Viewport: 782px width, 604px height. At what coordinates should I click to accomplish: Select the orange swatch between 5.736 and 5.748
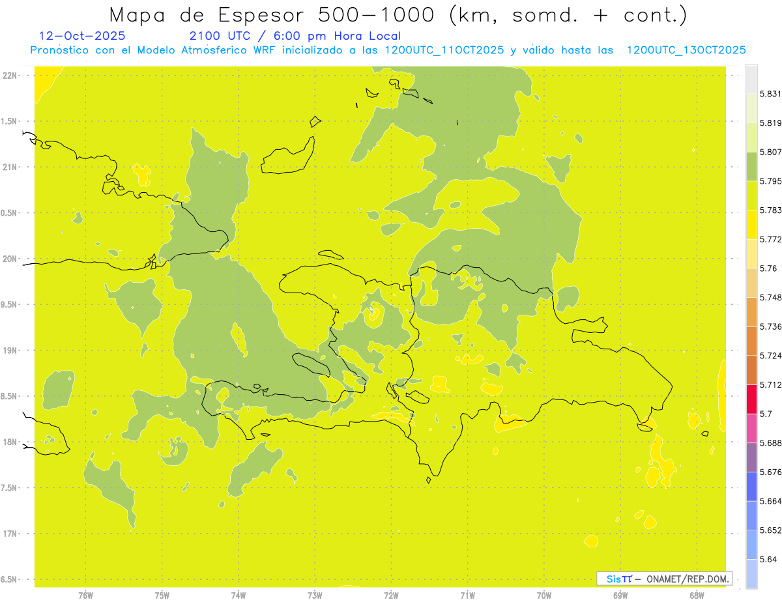(751, 311)
